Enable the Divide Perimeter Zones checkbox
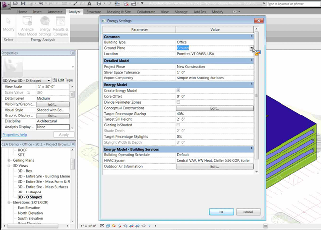This screenshot has height=230, width=321. (178, 102)
